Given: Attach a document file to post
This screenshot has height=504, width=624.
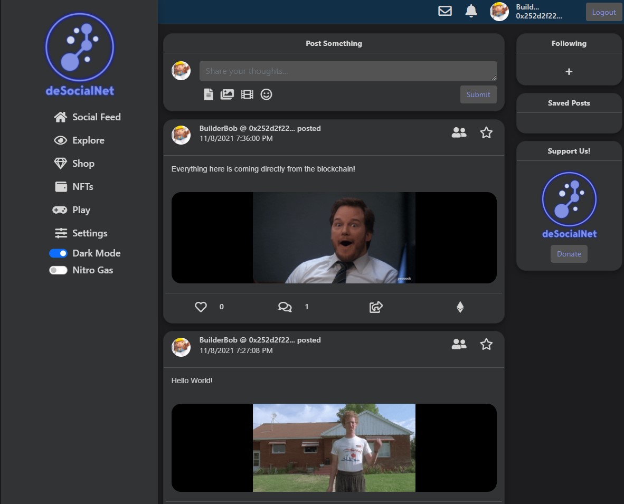Looking at the screenshot, I should 209,94.
